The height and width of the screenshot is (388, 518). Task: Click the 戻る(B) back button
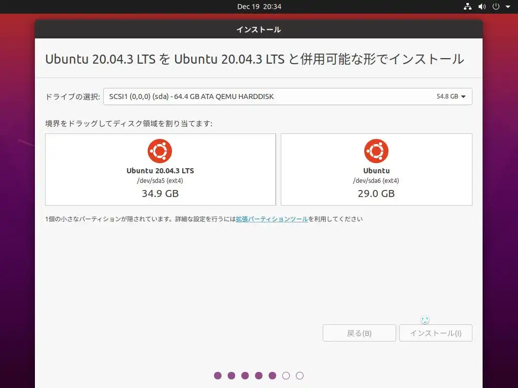pos(359,333)
